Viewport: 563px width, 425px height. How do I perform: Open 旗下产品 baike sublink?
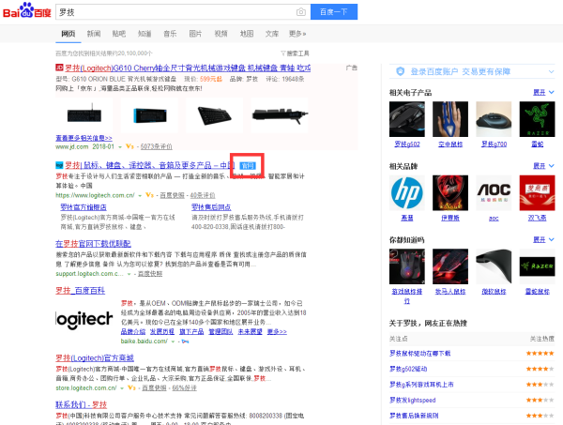click(x=191, y=332)
